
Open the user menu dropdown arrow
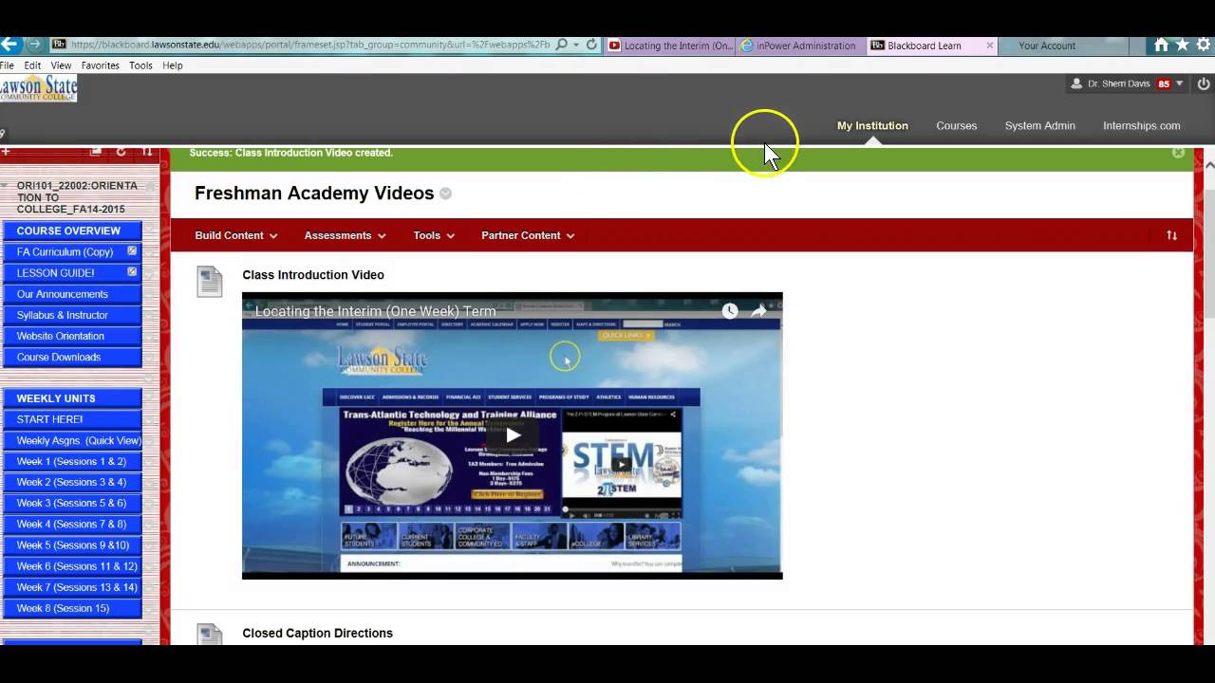[1180, 83]
